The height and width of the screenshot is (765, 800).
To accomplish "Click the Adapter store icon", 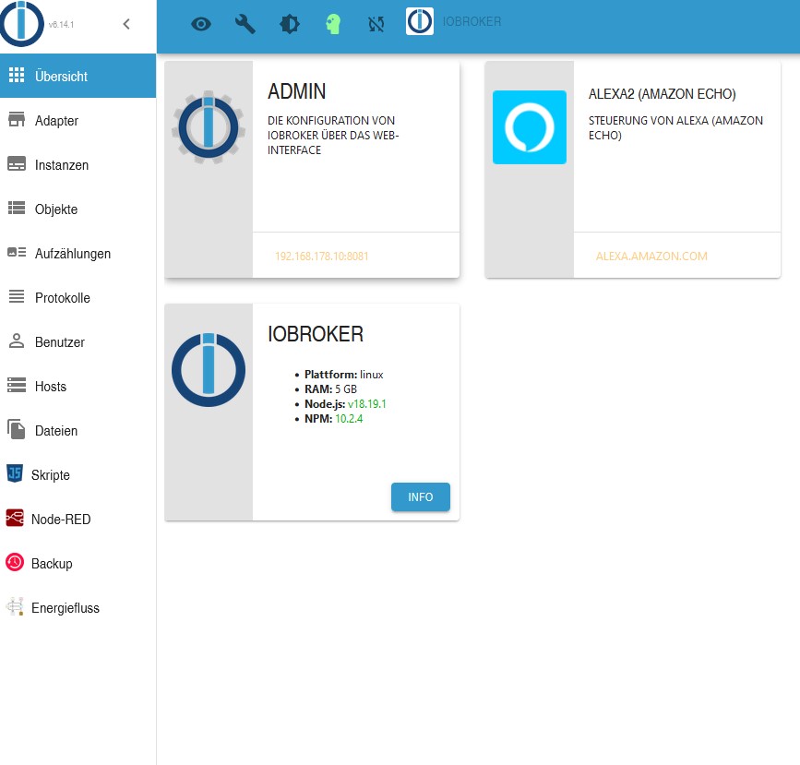I will 17,119.
